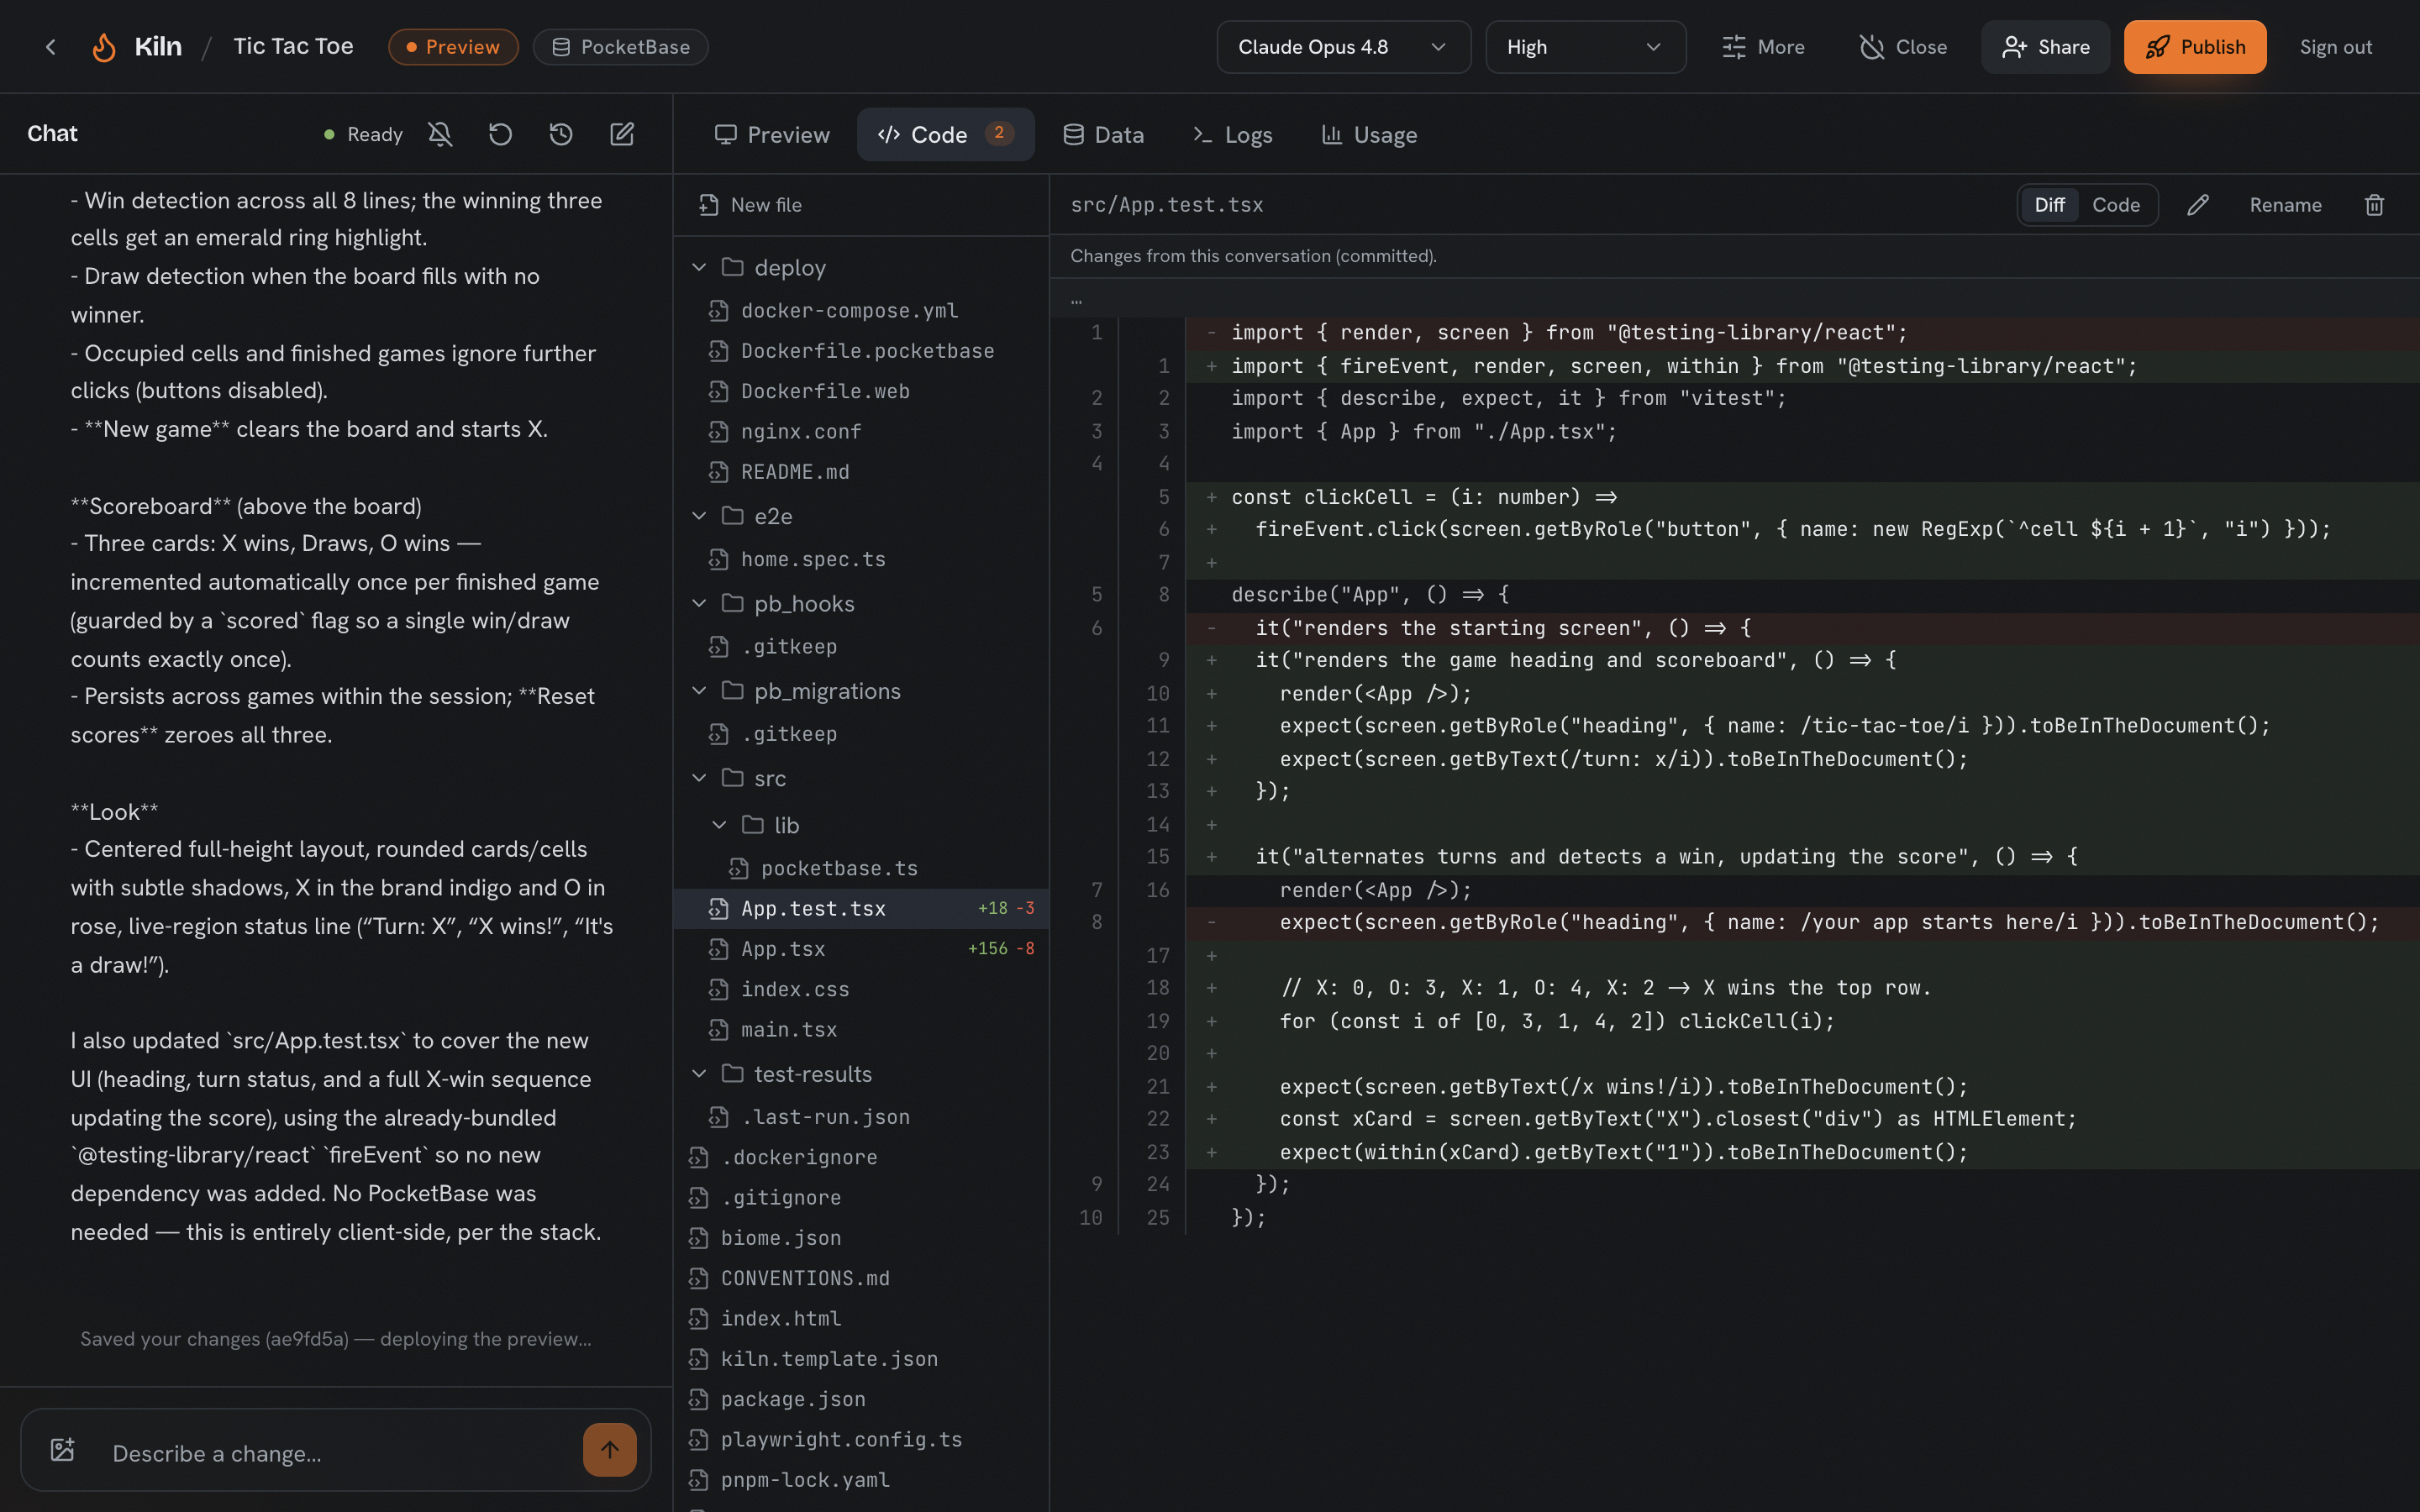Viewport: 2420px width, 1512px height.
Task: Switch to Diff view
Action: point(2049,205)
